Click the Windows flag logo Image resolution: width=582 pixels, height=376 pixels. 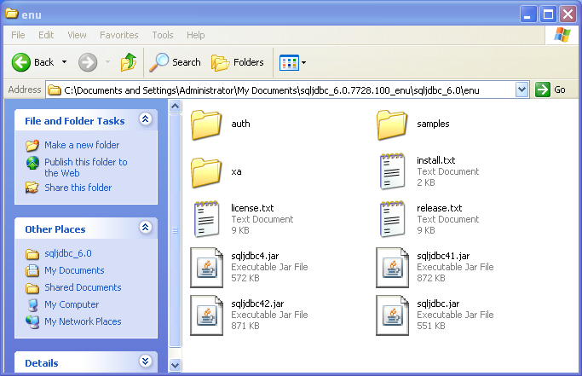click(562, 35)
